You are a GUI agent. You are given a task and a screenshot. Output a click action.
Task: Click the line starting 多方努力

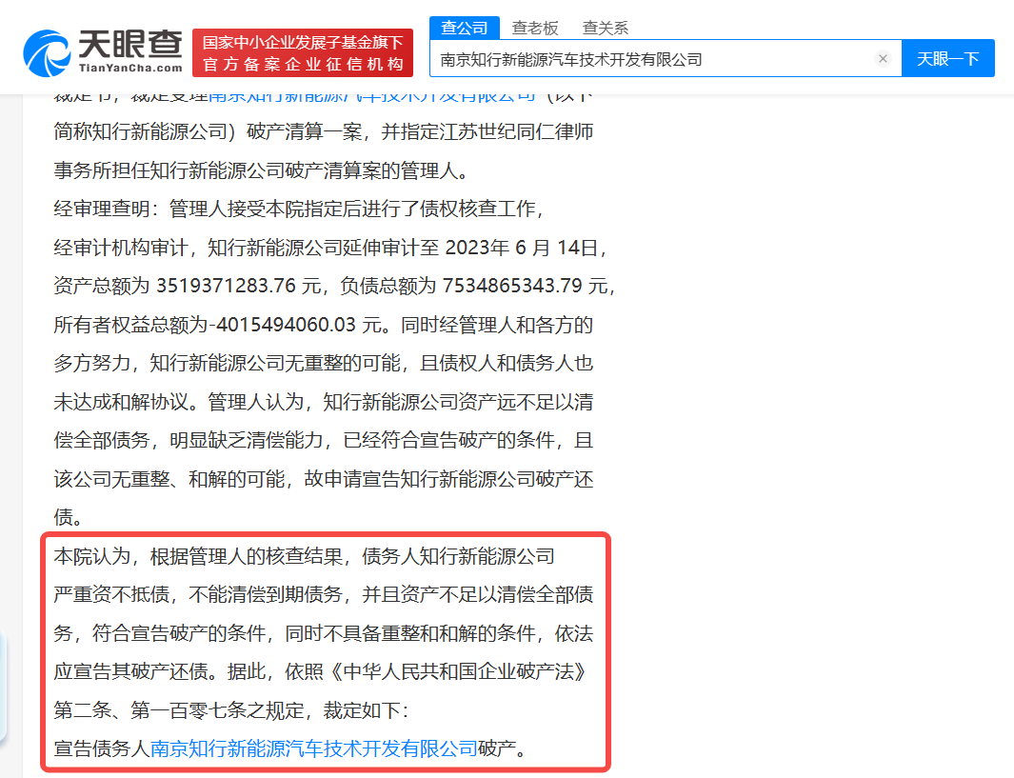pyautogui.click(x=324, y=364)
